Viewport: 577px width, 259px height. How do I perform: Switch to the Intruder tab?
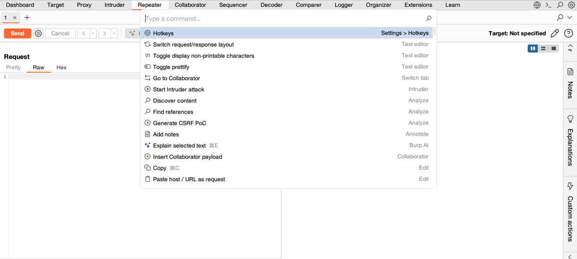(114, 5)
